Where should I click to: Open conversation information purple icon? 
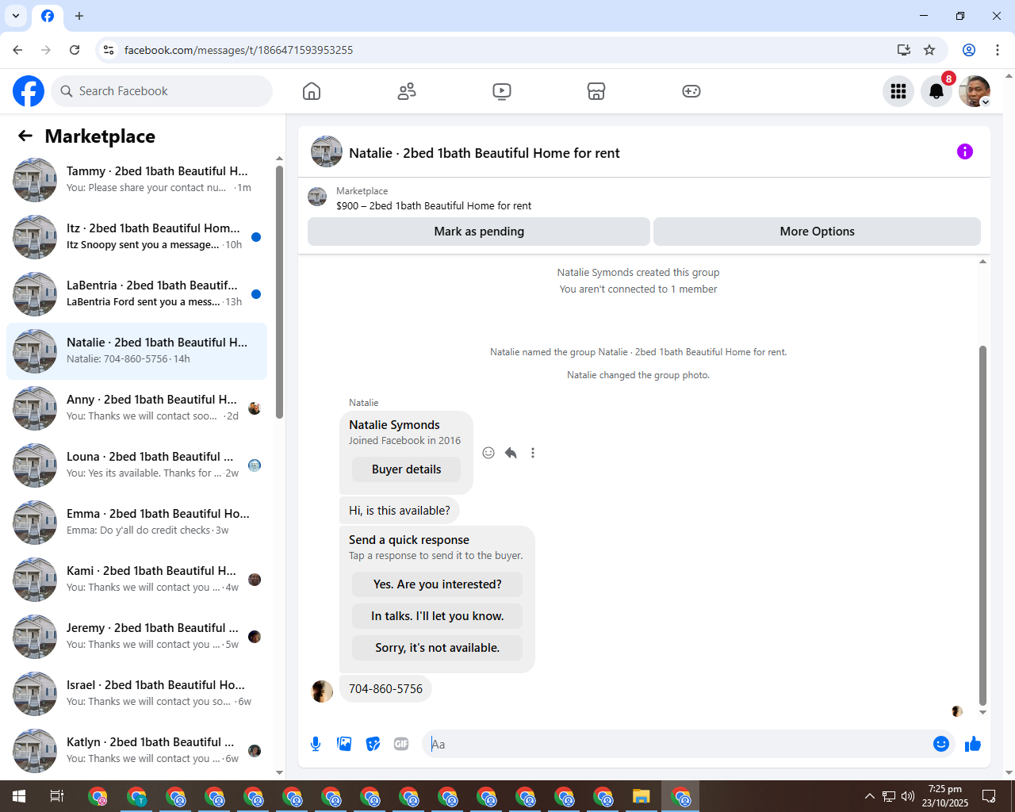coord(965,151)
